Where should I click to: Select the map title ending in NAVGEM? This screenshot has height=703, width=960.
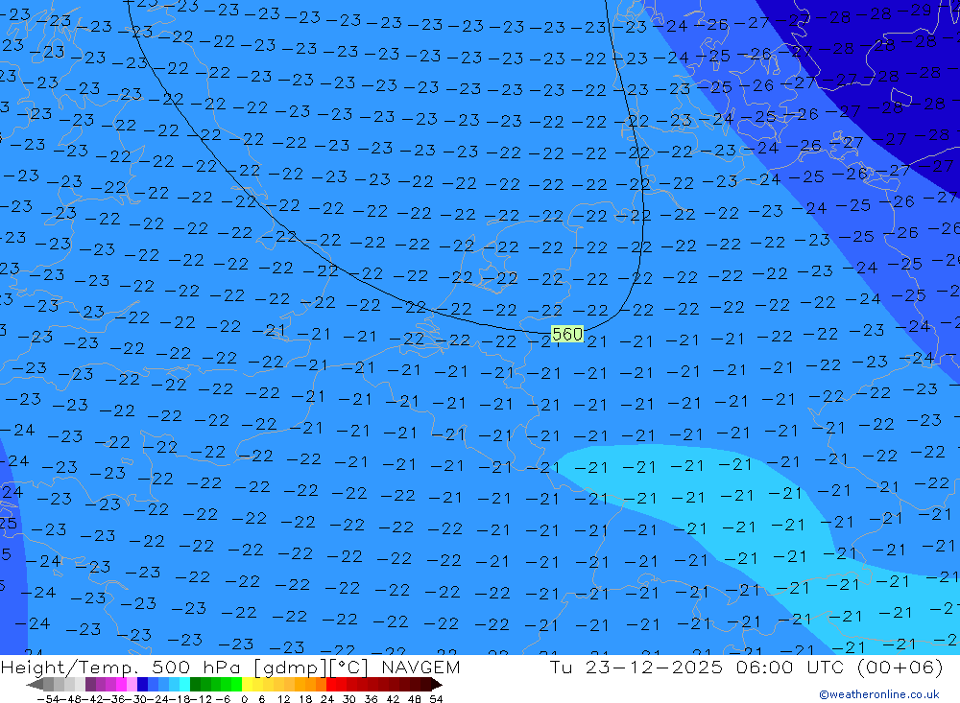point(230,667)
